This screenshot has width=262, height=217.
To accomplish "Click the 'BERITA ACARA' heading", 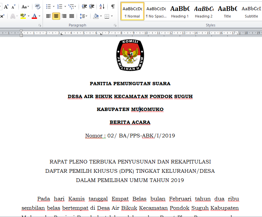I will tap(130, 122).
